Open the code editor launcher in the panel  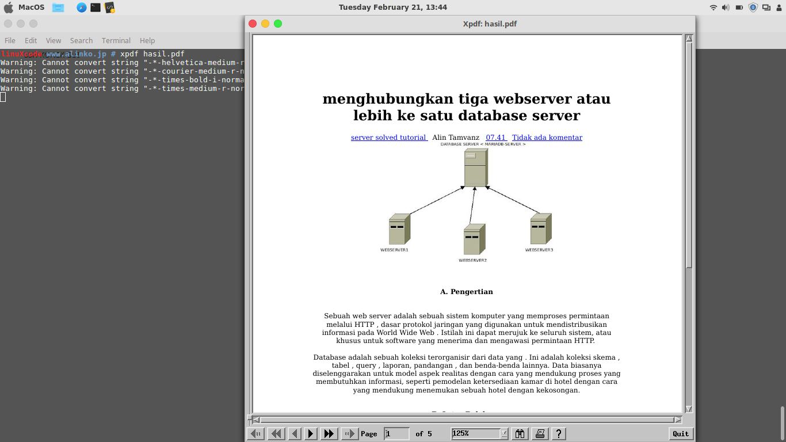(109, 7)
